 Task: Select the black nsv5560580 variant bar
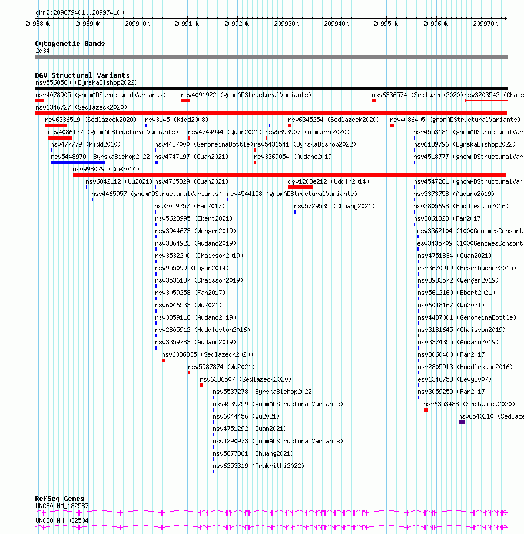point(271,88)
